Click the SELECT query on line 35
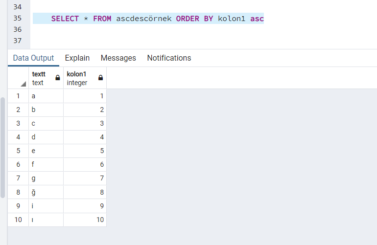 [x=157, y=19]
